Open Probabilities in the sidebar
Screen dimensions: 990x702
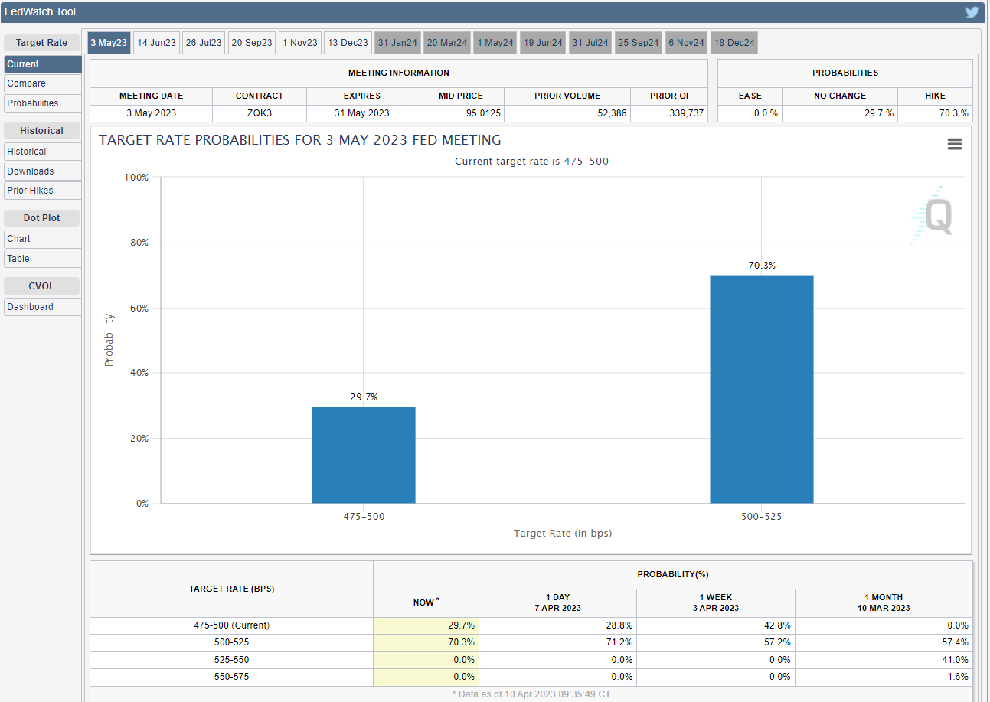click(x=42, y=103)
